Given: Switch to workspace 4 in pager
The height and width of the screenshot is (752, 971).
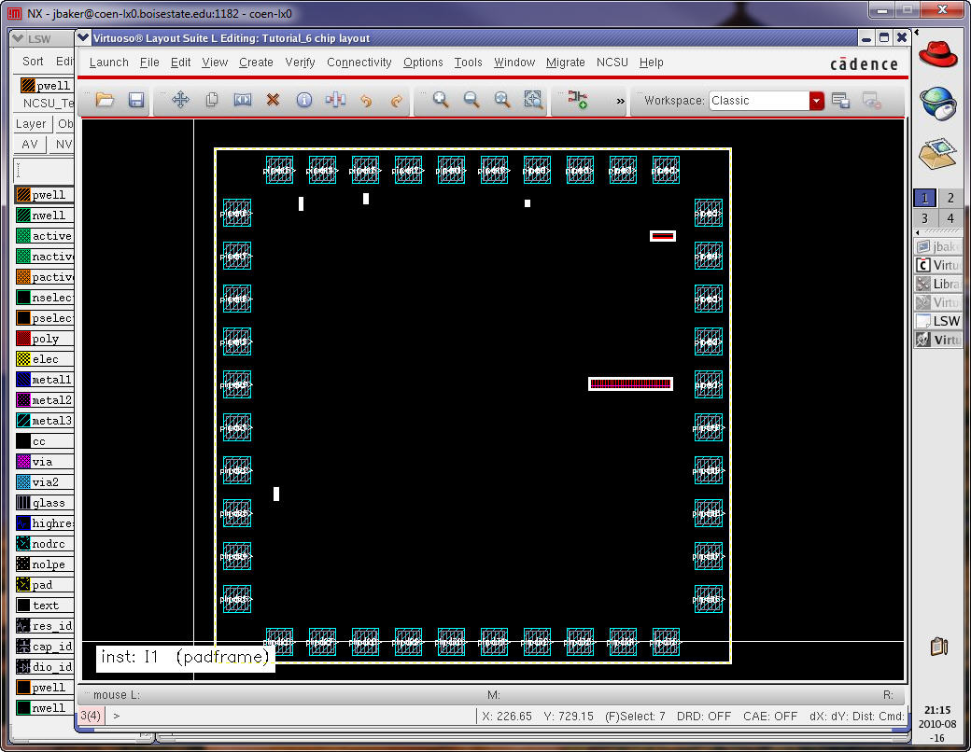Looking at the screenshot, I should (x=950, y=218).
